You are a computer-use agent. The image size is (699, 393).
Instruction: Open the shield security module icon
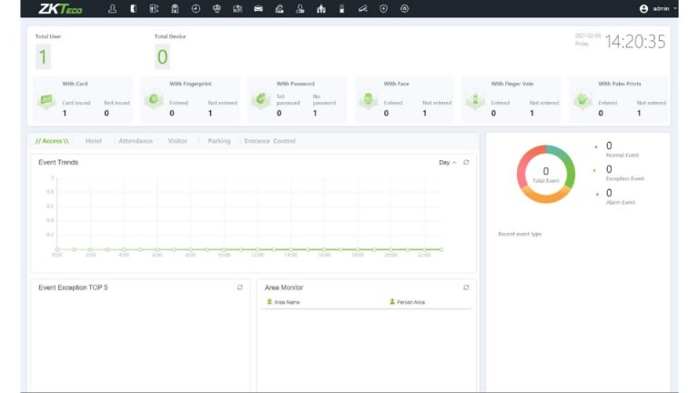(383, 8)
